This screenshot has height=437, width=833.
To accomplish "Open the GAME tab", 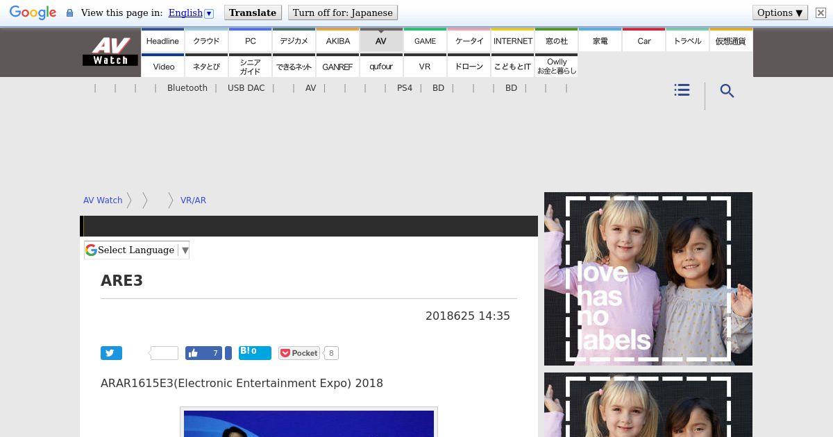I will tap(425, 40).
